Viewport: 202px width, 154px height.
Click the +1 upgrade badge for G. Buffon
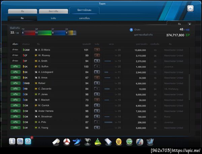point(97,67)
